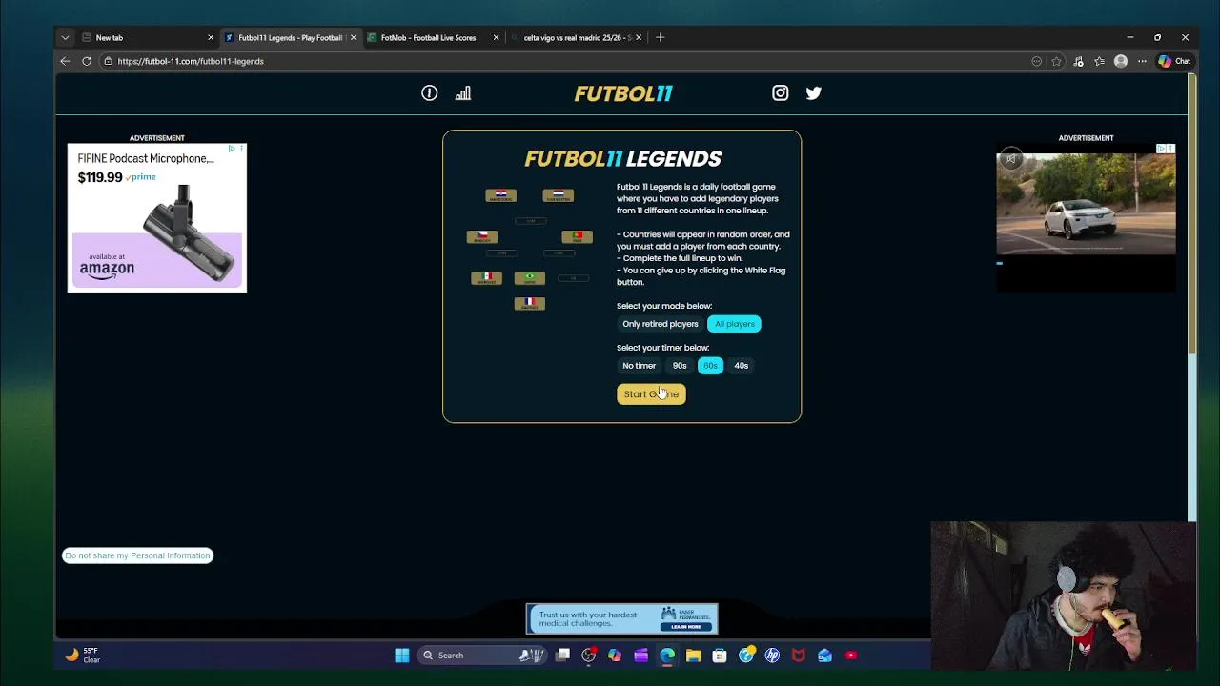Open the Twitter bird icon in header
1220x686 pixels.
pos(813,92)
